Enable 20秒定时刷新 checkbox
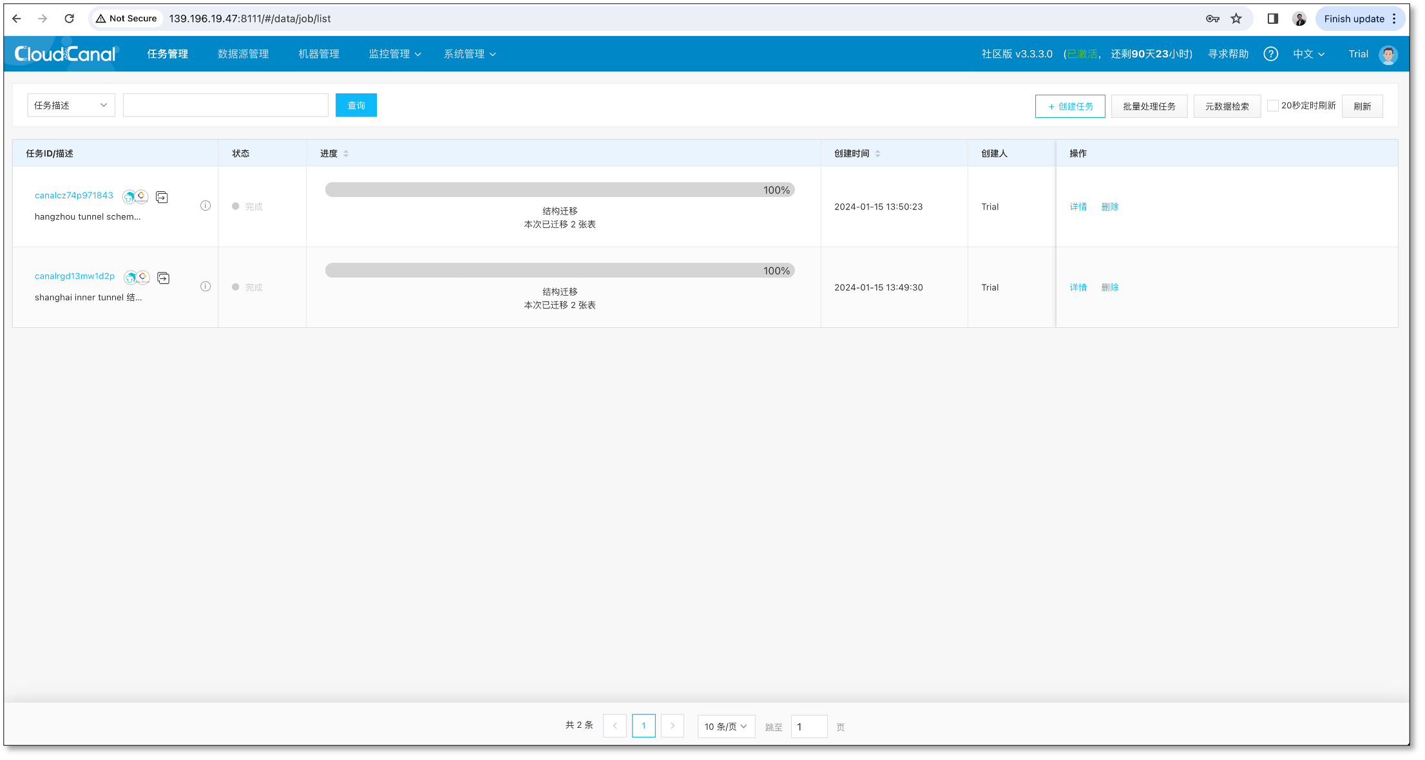 point(1272,106)
